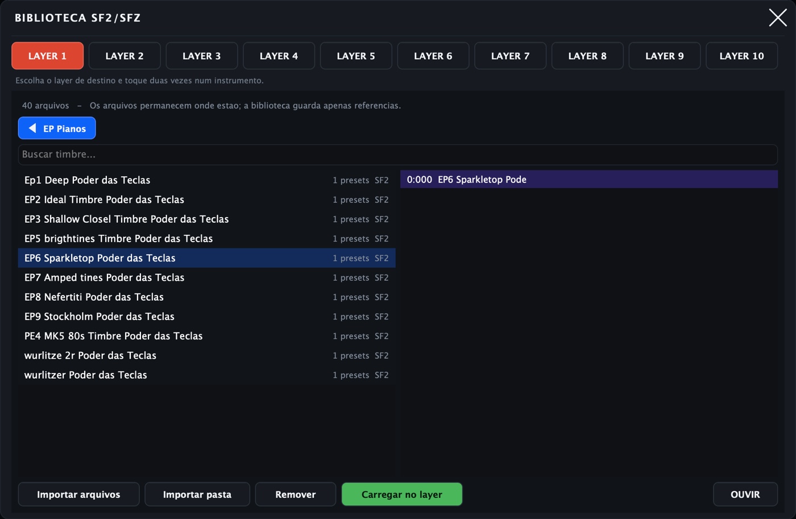Select the Layer 10 tab

coord(742,56)
